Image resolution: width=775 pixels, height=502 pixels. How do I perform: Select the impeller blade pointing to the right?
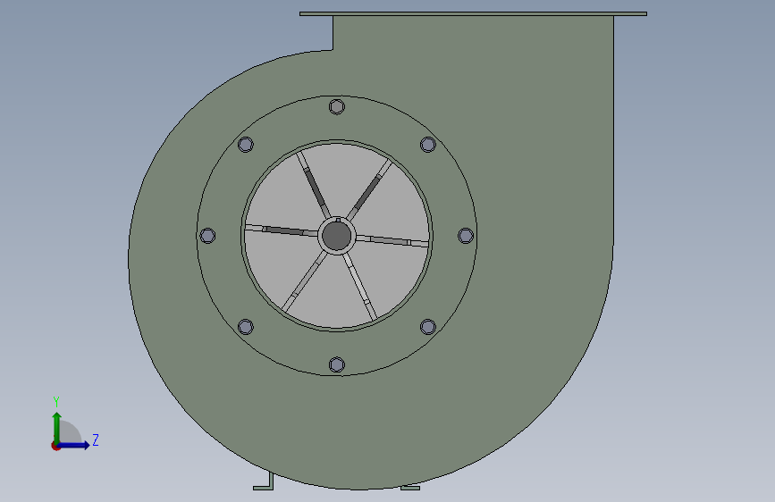(392, 241)
